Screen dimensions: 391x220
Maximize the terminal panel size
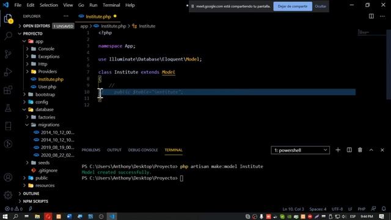pos(371,150)
